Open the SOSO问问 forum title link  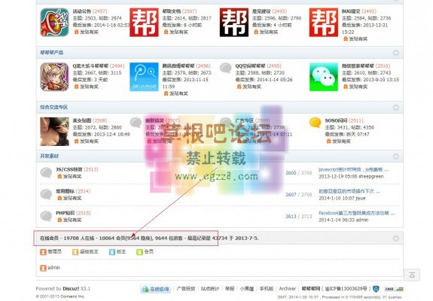tap(336, 120)
